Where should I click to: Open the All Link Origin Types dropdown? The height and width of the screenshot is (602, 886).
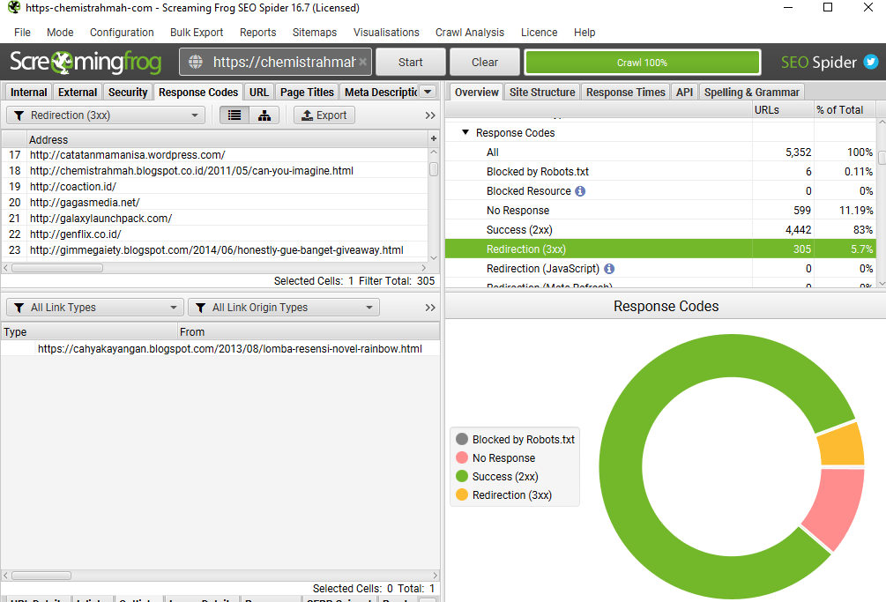click(x=283, y=308)
